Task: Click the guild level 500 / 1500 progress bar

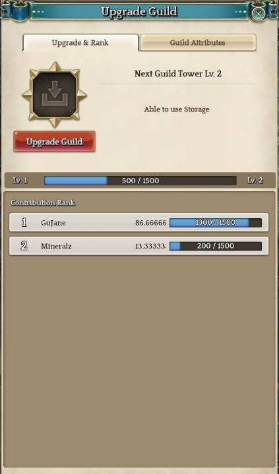Action: tap(140, 181)
